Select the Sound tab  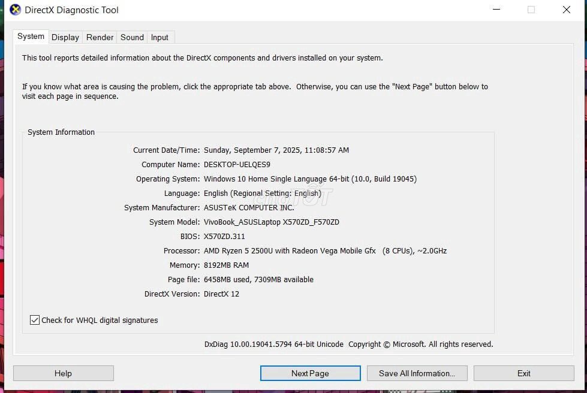(132, 37)
